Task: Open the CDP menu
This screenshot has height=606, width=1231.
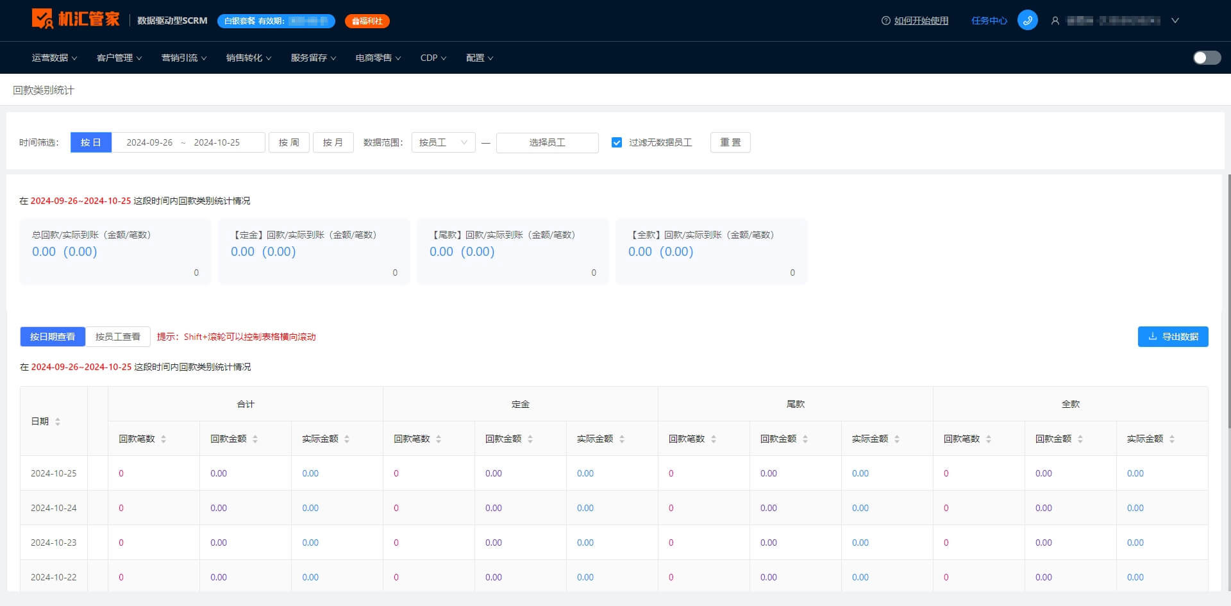Action: 433,58
